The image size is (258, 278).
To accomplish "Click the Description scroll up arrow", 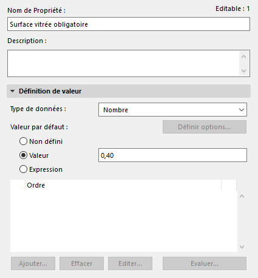I will click(243, 56).
